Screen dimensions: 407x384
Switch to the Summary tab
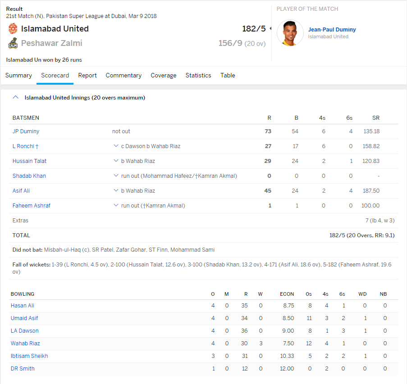(x=18, y=76)
